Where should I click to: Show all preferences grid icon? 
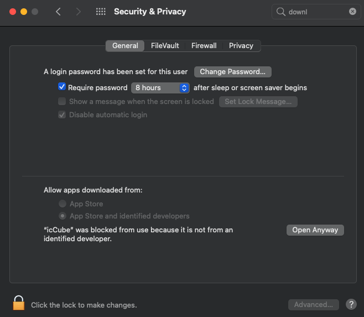101,12
